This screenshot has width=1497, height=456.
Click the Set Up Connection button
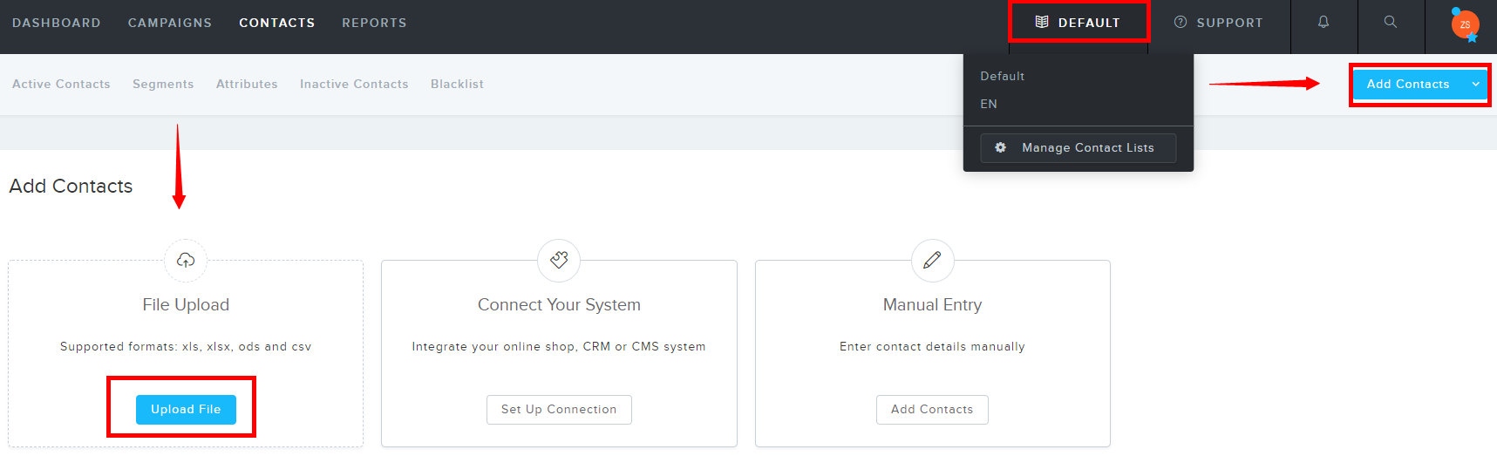(x=559, y=410)
